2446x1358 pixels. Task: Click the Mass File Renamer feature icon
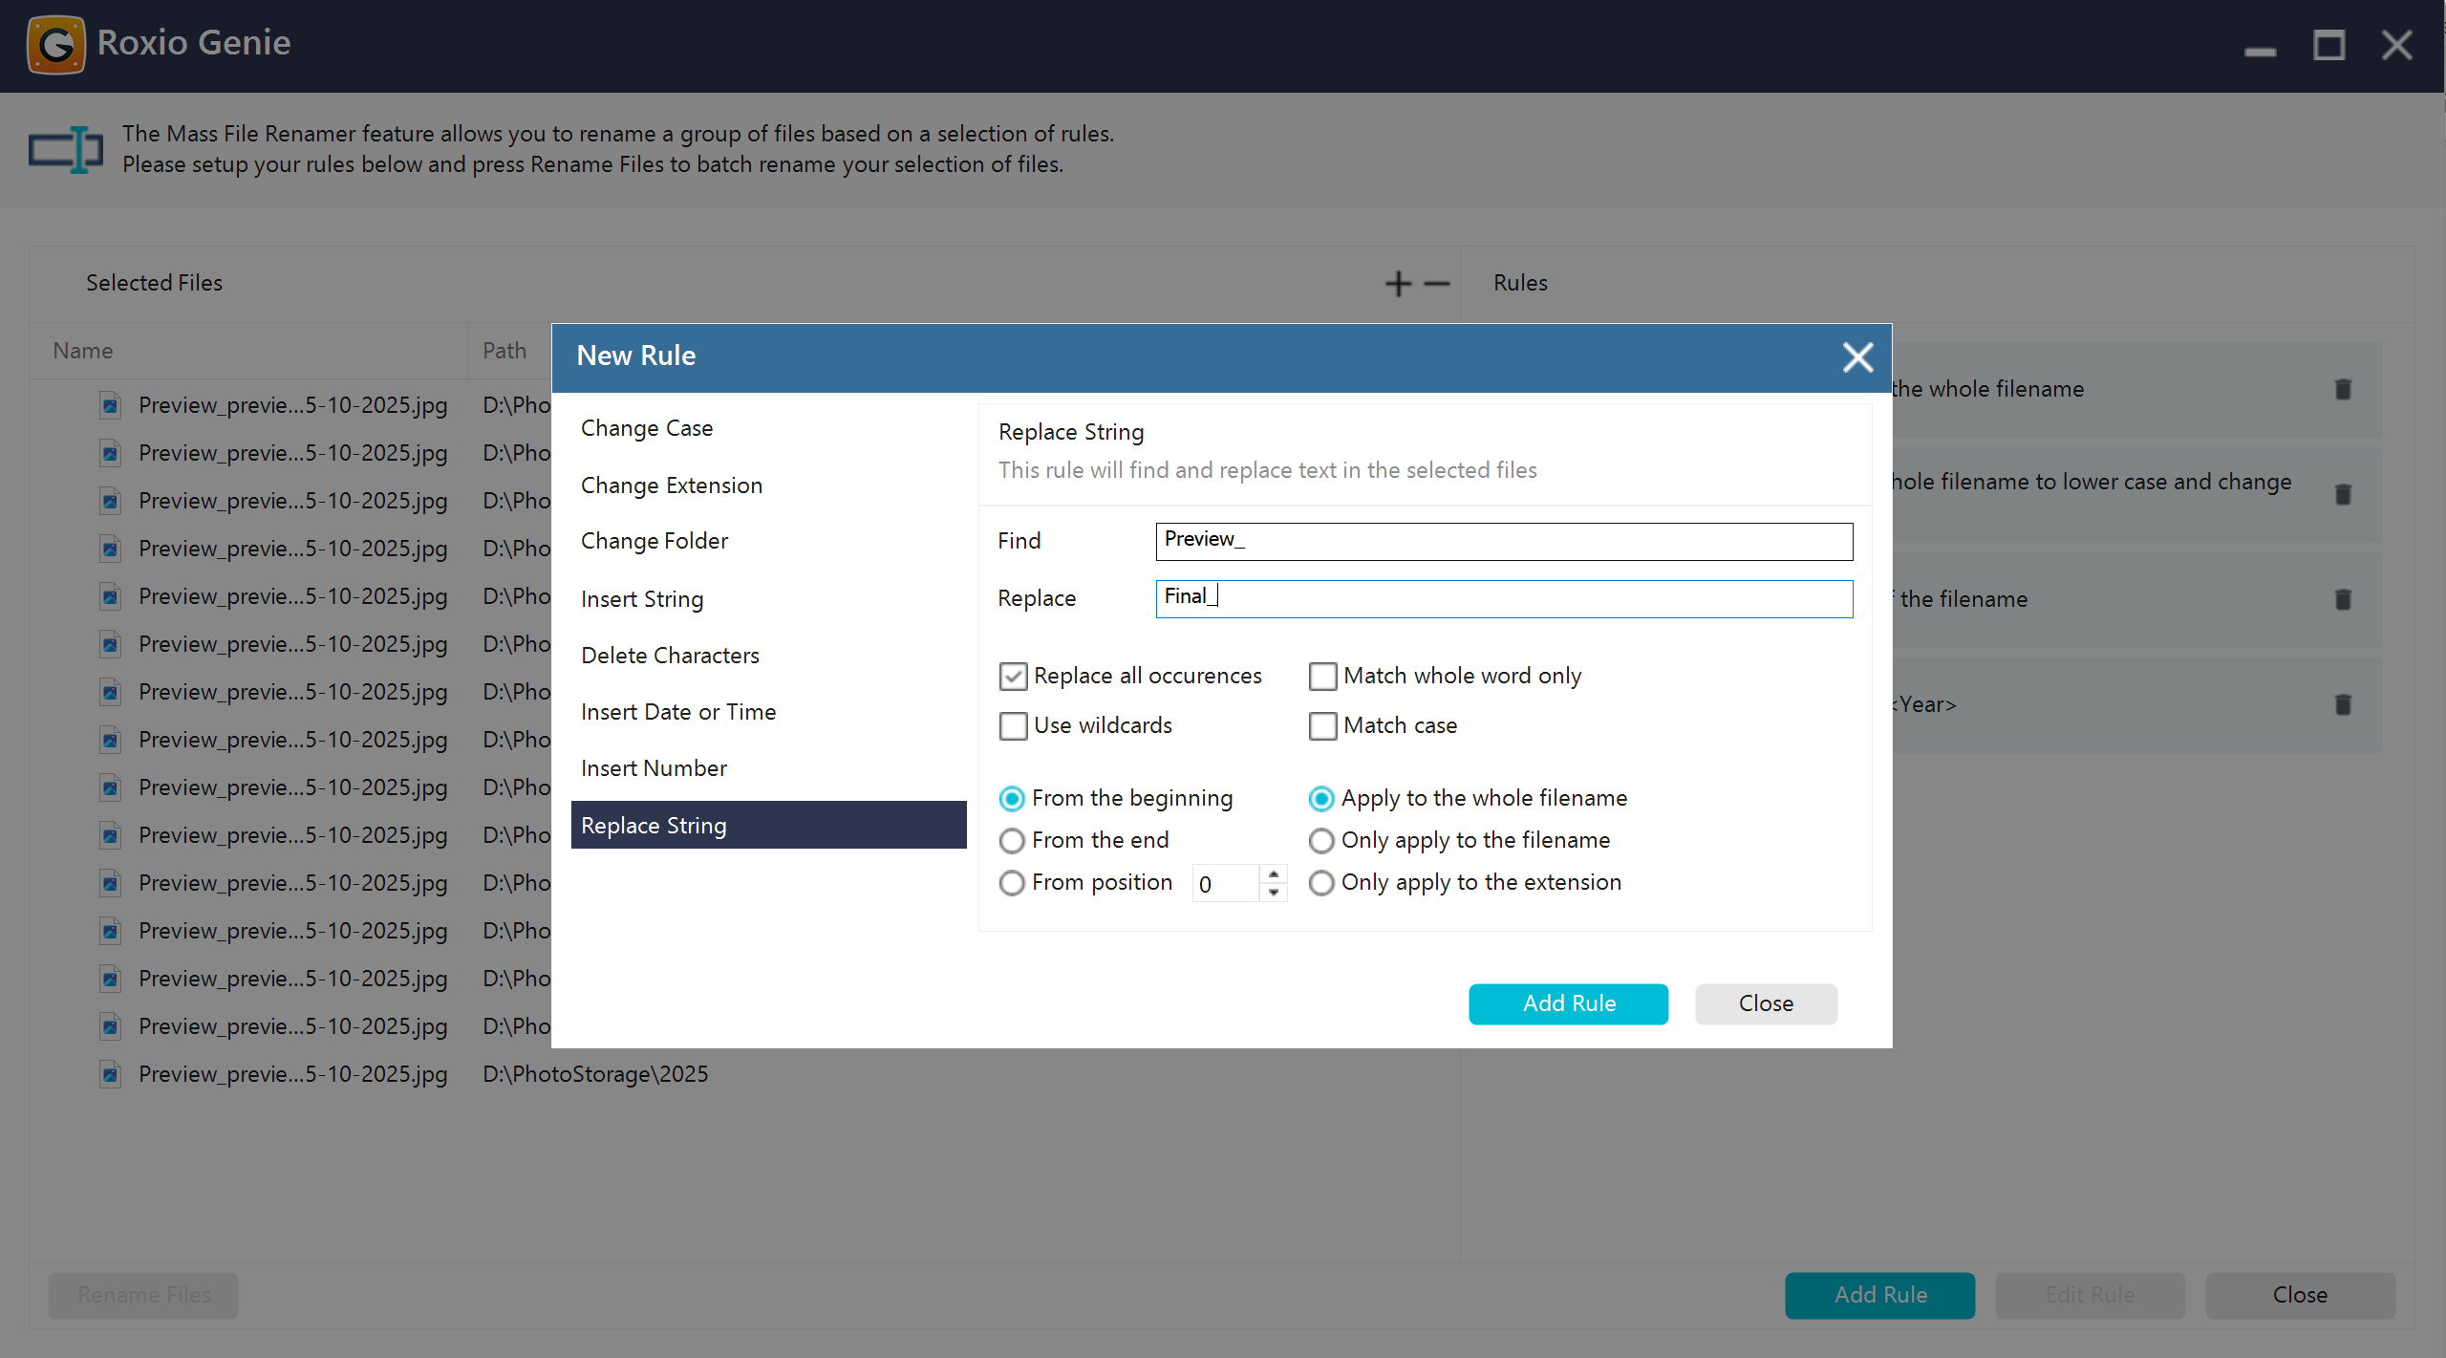[x=66, y=149]
